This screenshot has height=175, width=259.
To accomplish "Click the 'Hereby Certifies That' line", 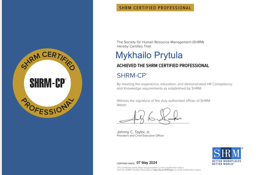I will click(x=134, y=46).
